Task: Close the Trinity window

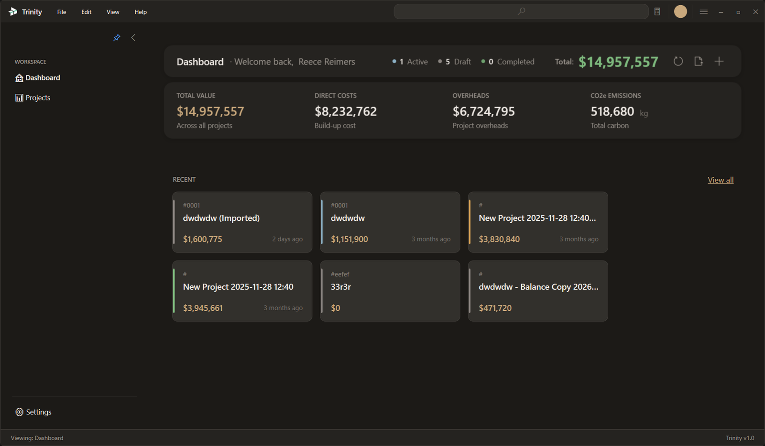Action: click(755, 12)
